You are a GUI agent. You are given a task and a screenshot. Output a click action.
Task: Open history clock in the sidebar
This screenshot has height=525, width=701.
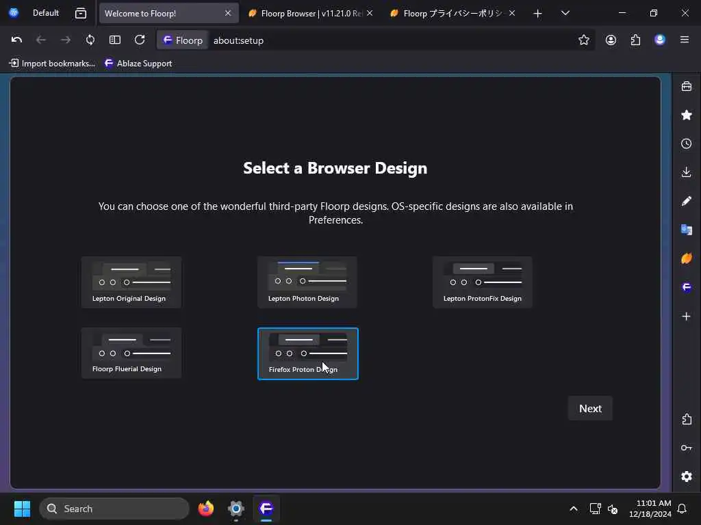point(686,144)
